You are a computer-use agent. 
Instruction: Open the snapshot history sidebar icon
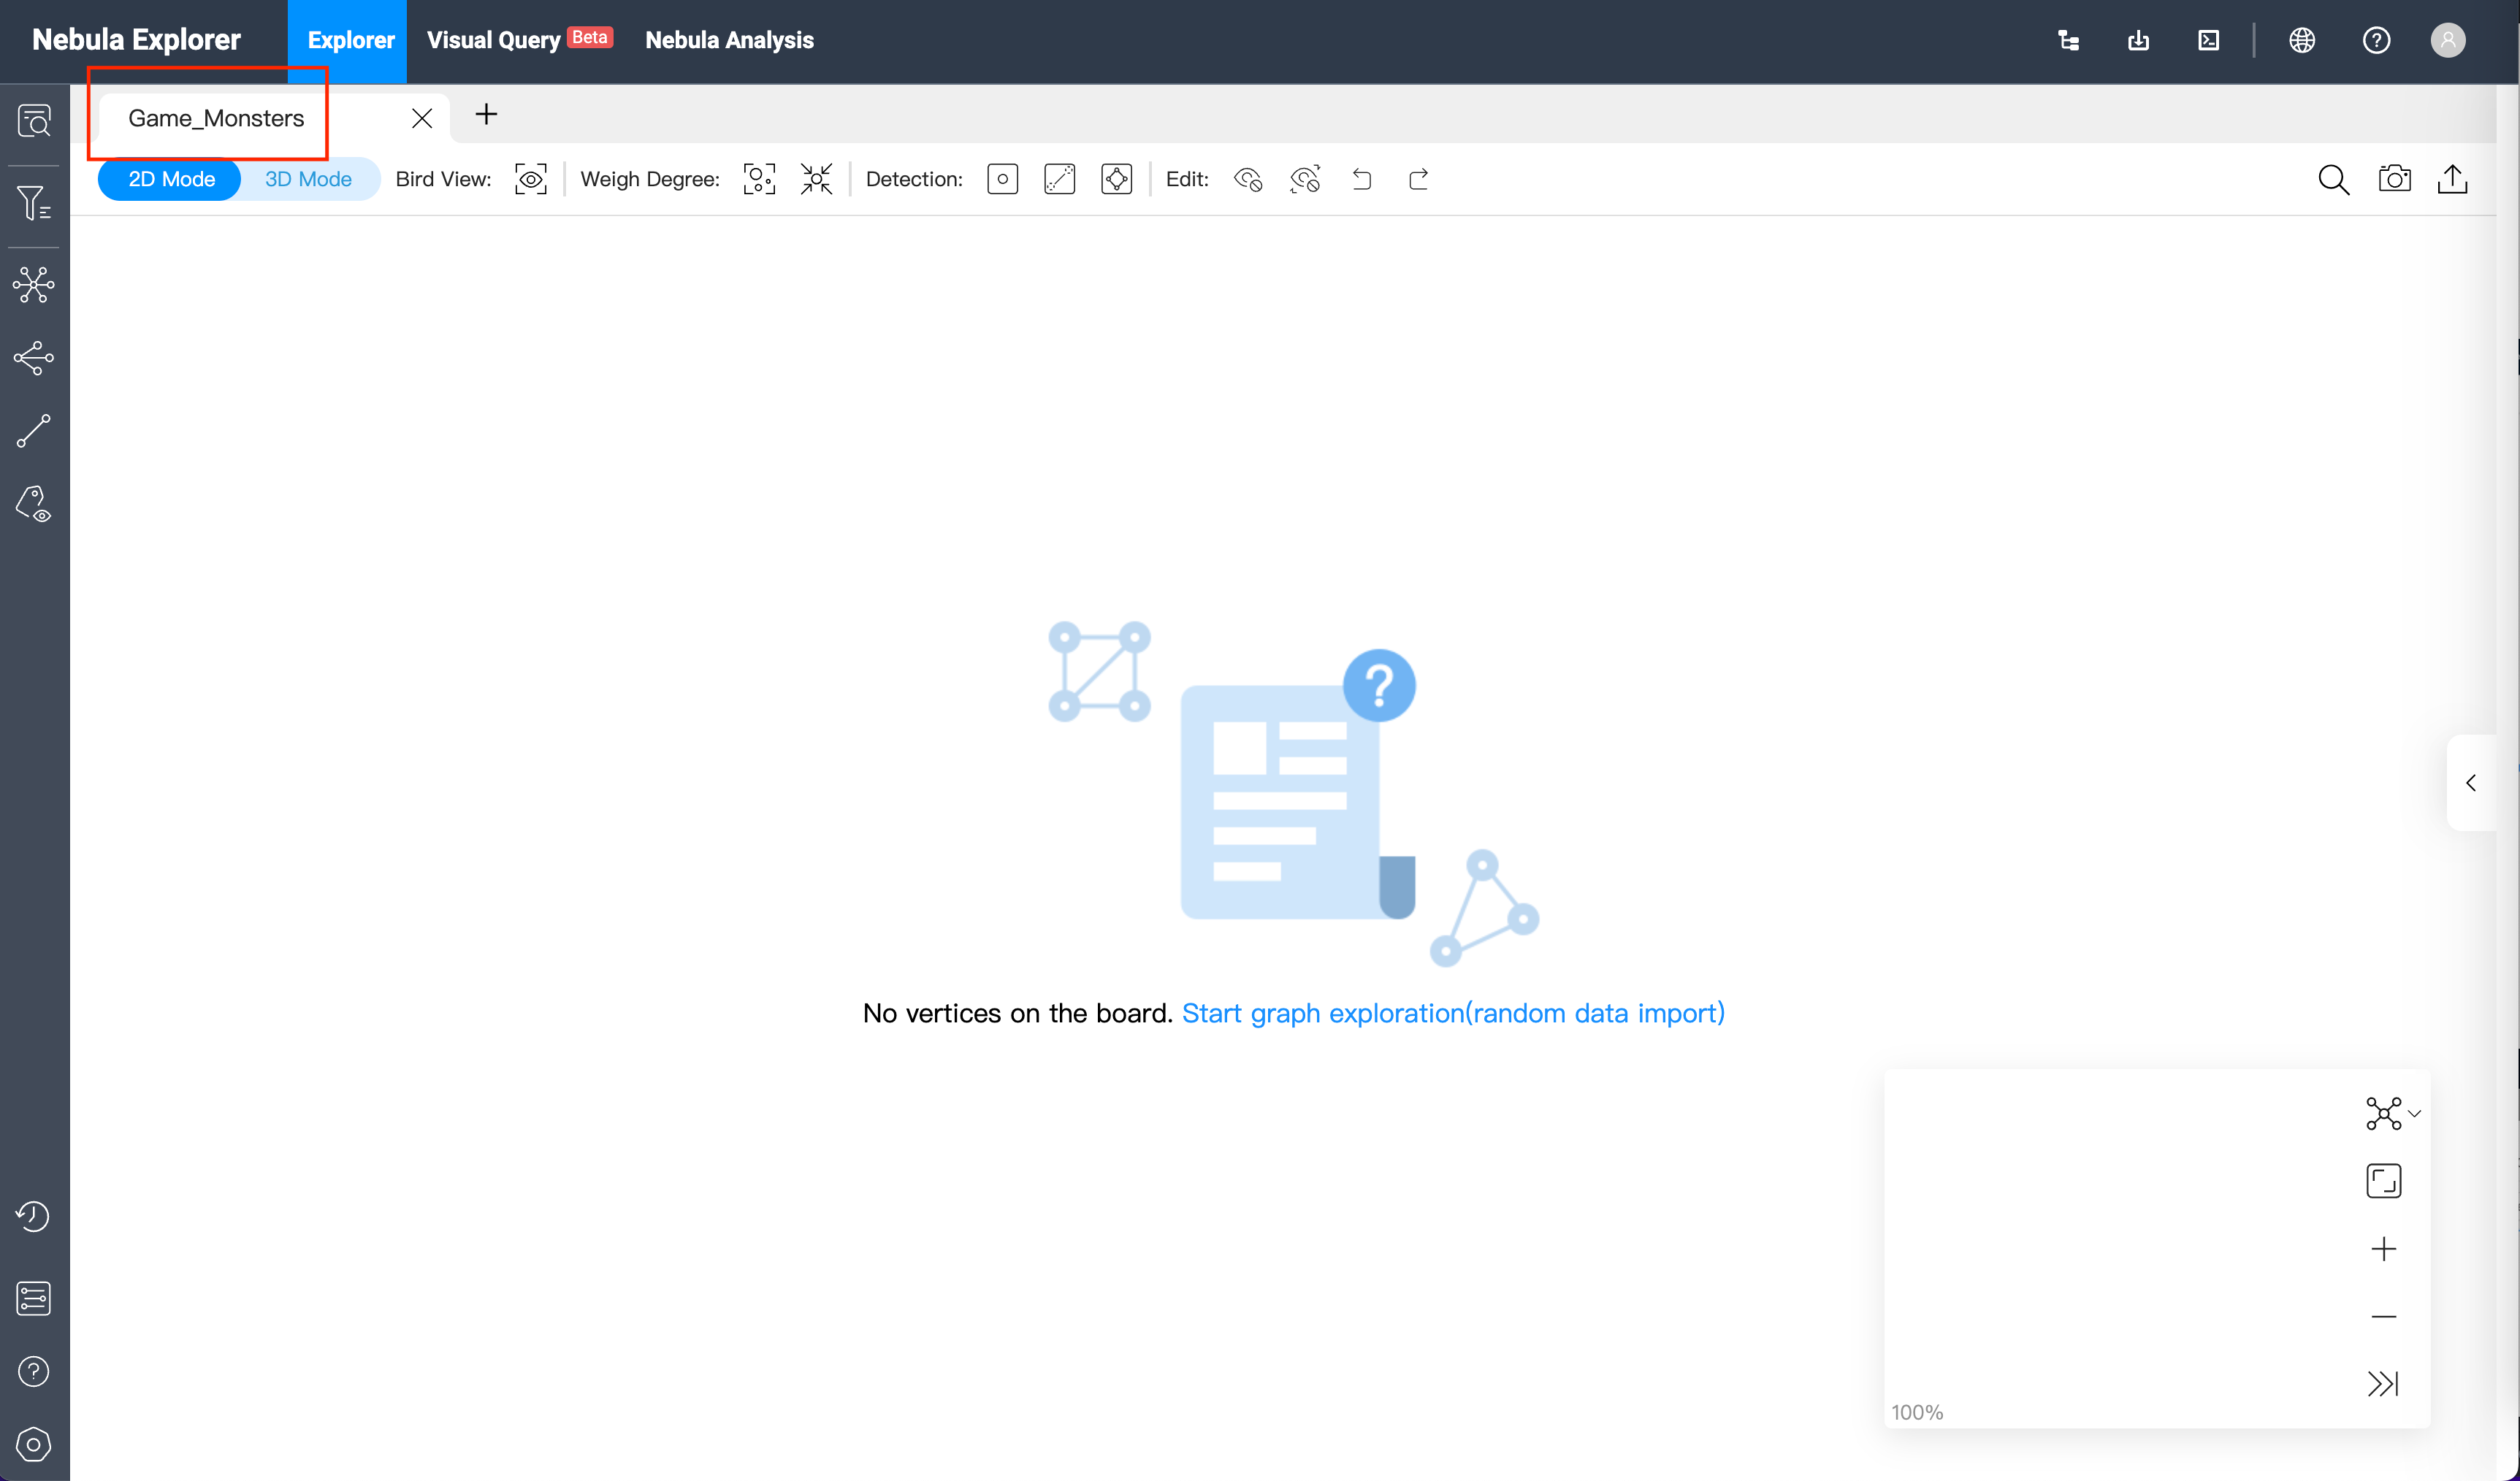pyautogui.click(x=34, y=1217)
